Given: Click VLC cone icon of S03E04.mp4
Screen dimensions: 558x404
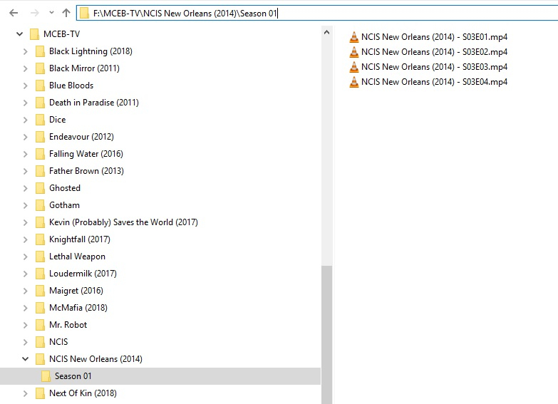Looking at the screenshot, I should coord(353,82).
